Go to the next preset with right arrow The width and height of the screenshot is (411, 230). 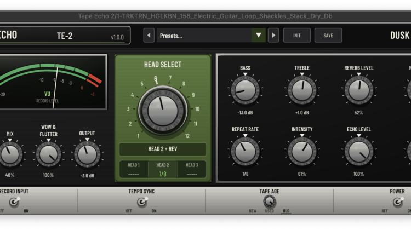(273, 36)
